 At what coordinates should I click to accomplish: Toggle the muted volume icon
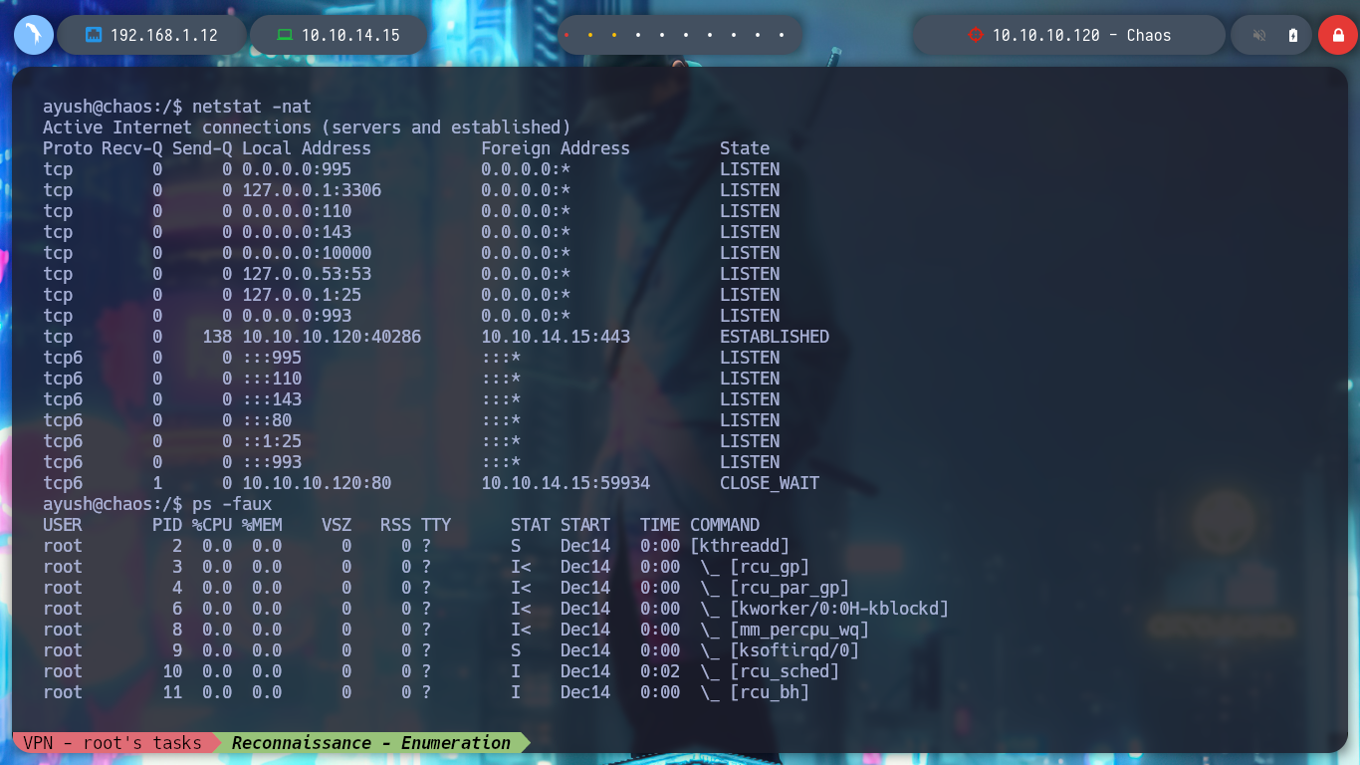point(1259,35)
